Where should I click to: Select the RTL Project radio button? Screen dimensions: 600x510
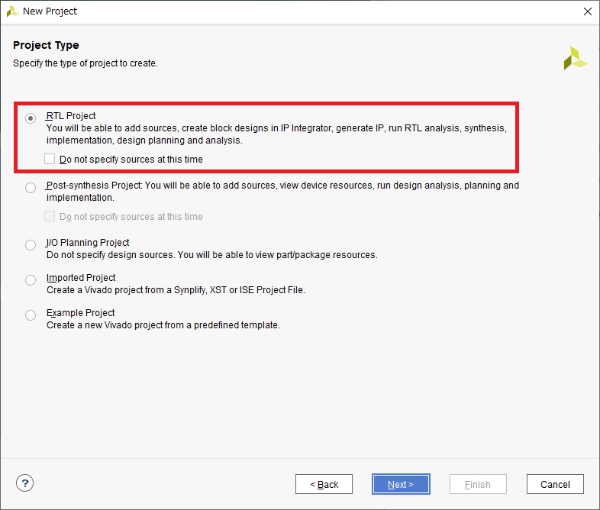[x=31, y=118]
